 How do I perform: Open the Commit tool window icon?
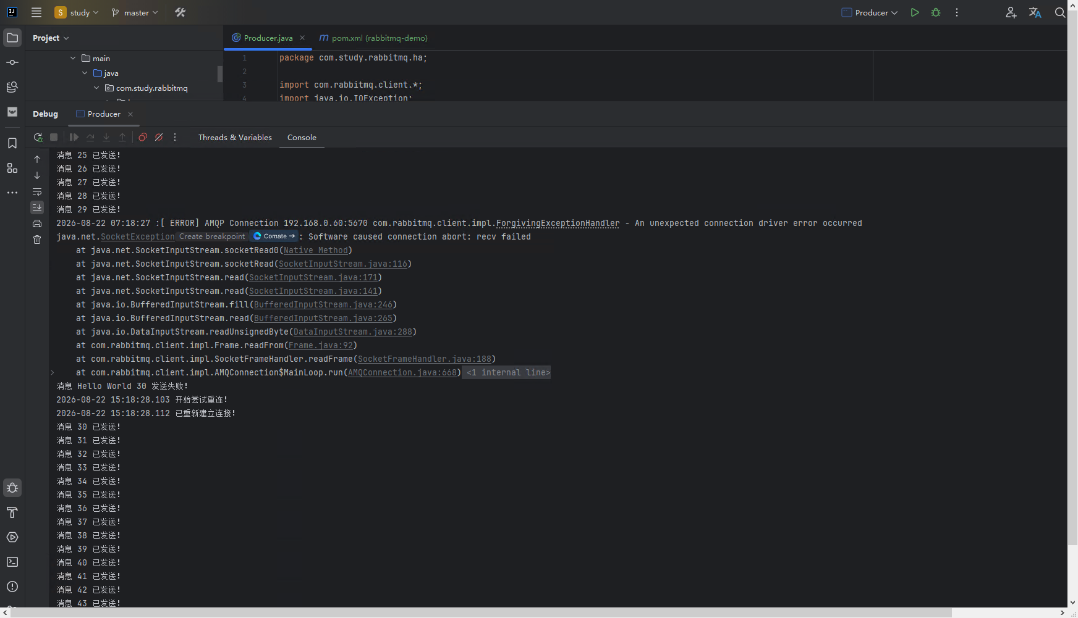pos(12,62)
